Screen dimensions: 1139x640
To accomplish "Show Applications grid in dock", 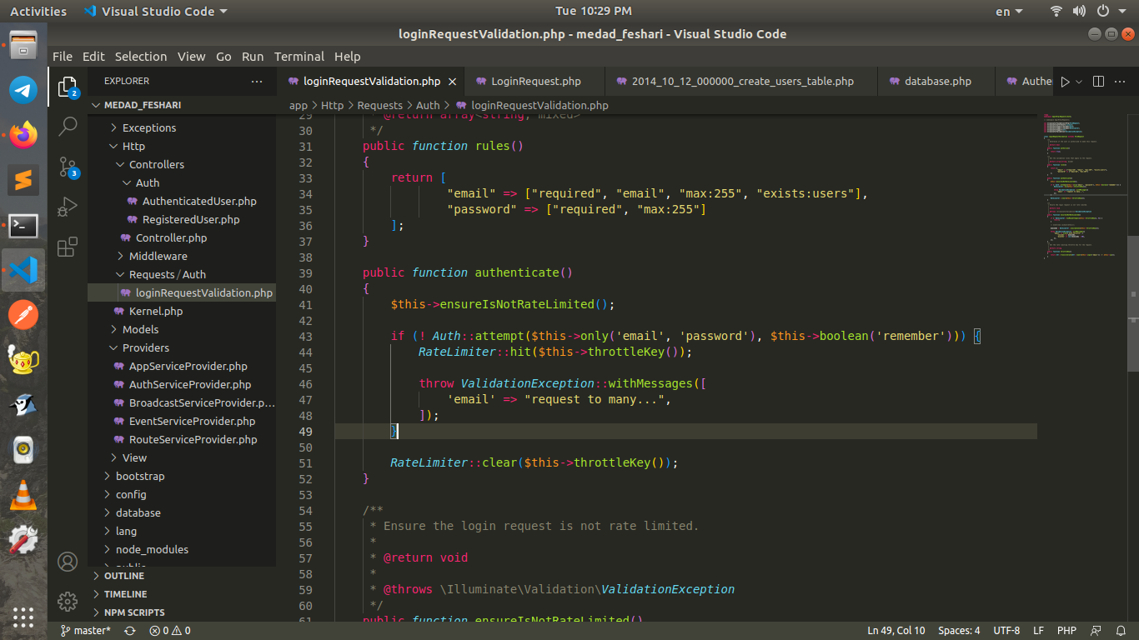I will pos(23,617).
